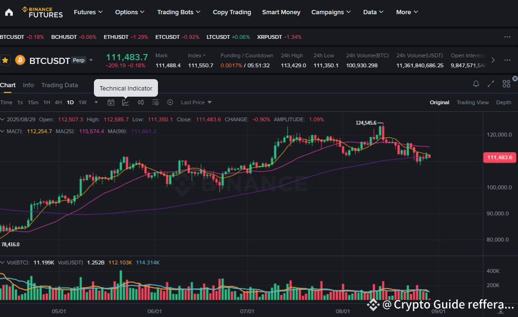Viewport: 518px width, 317px height.
Task: Go to Smart Money page
Action: pyautogui.click(x=281, y=12)
